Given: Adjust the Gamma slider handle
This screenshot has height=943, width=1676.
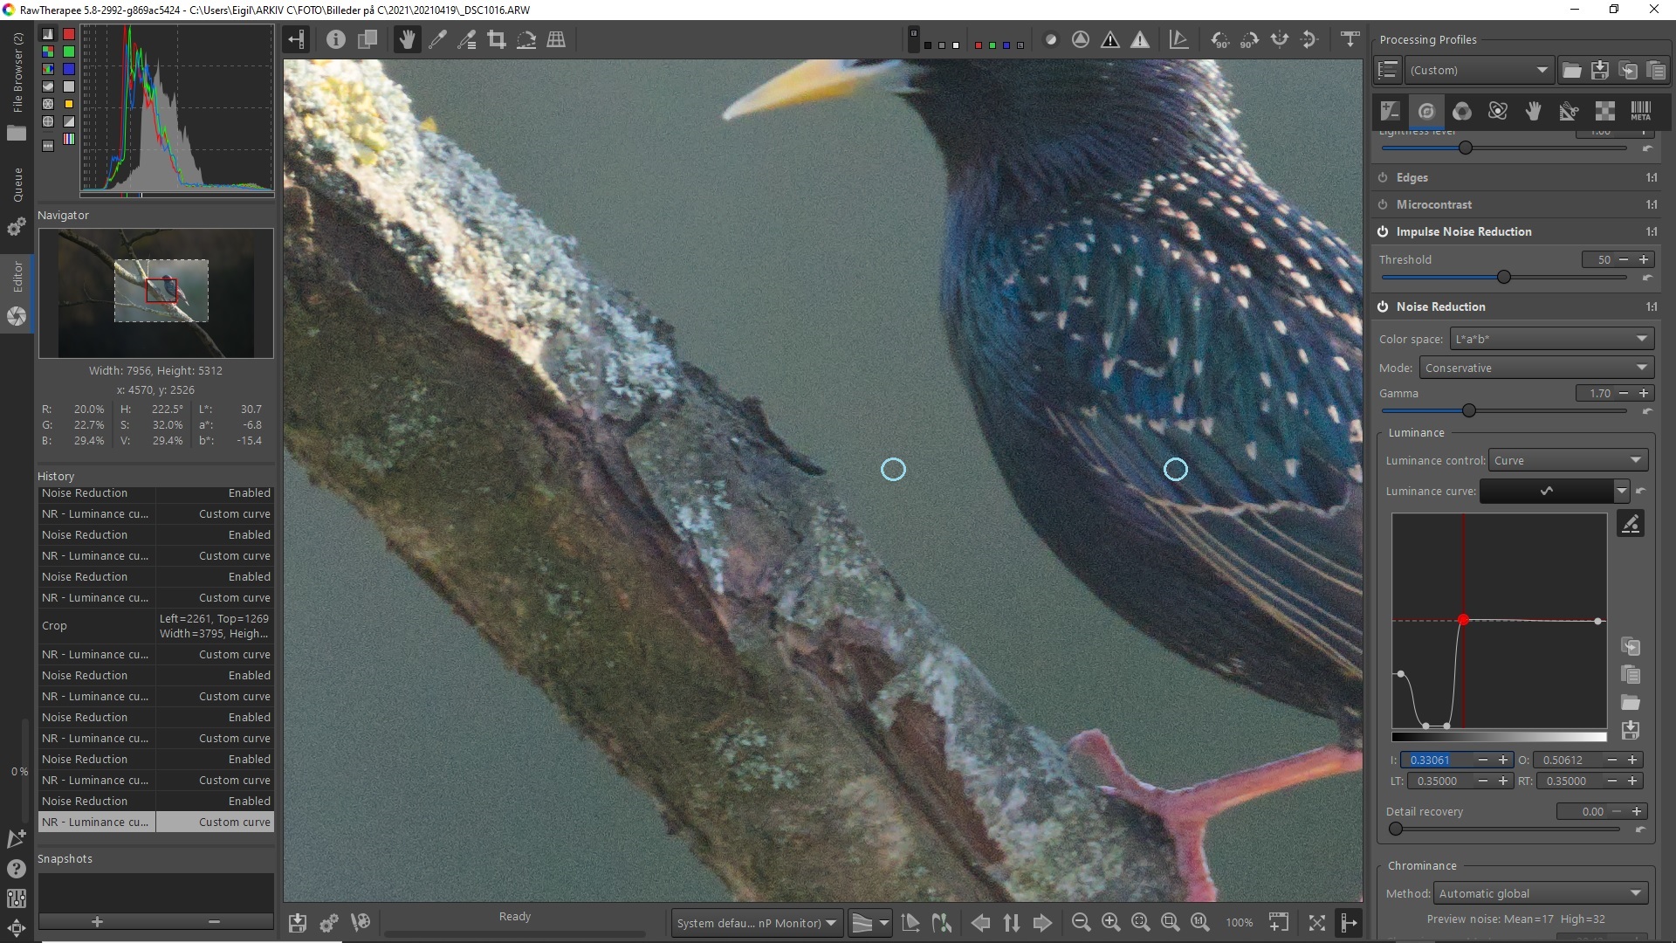Looking at the screenshot, I should click(x=1469, y=411).
